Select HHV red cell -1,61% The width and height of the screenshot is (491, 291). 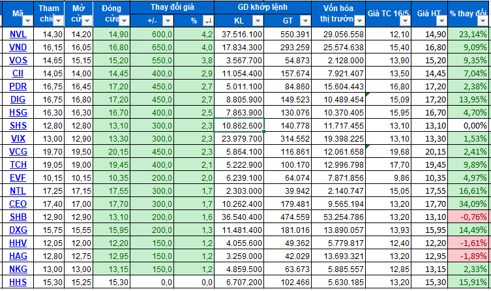[x=468, y=243]
